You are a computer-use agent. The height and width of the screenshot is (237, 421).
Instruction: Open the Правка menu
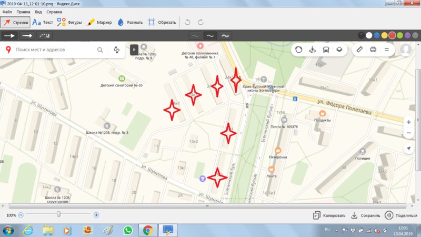23,11
